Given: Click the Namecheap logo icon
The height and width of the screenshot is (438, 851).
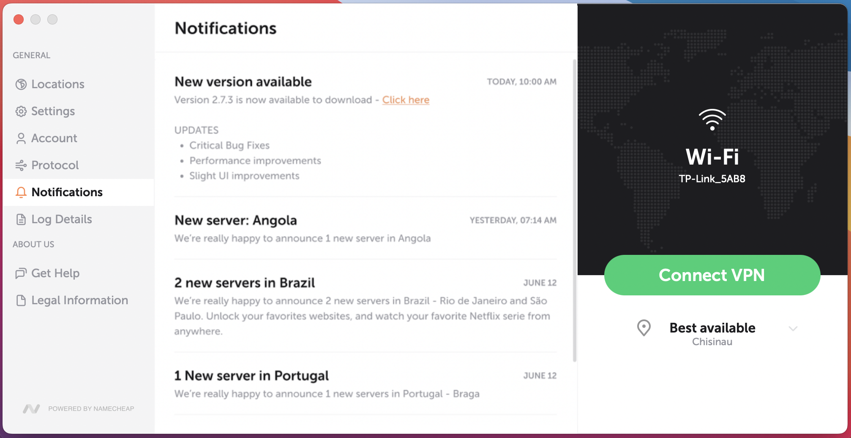Looking at the screenshot, I should pos(31,408).
